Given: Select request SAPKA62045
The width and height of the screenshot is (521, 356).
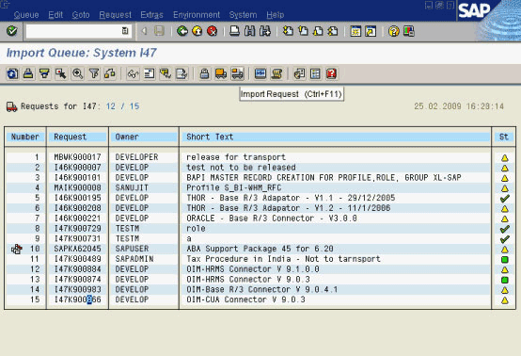Looking at the screenshot, I should [77, 249].
